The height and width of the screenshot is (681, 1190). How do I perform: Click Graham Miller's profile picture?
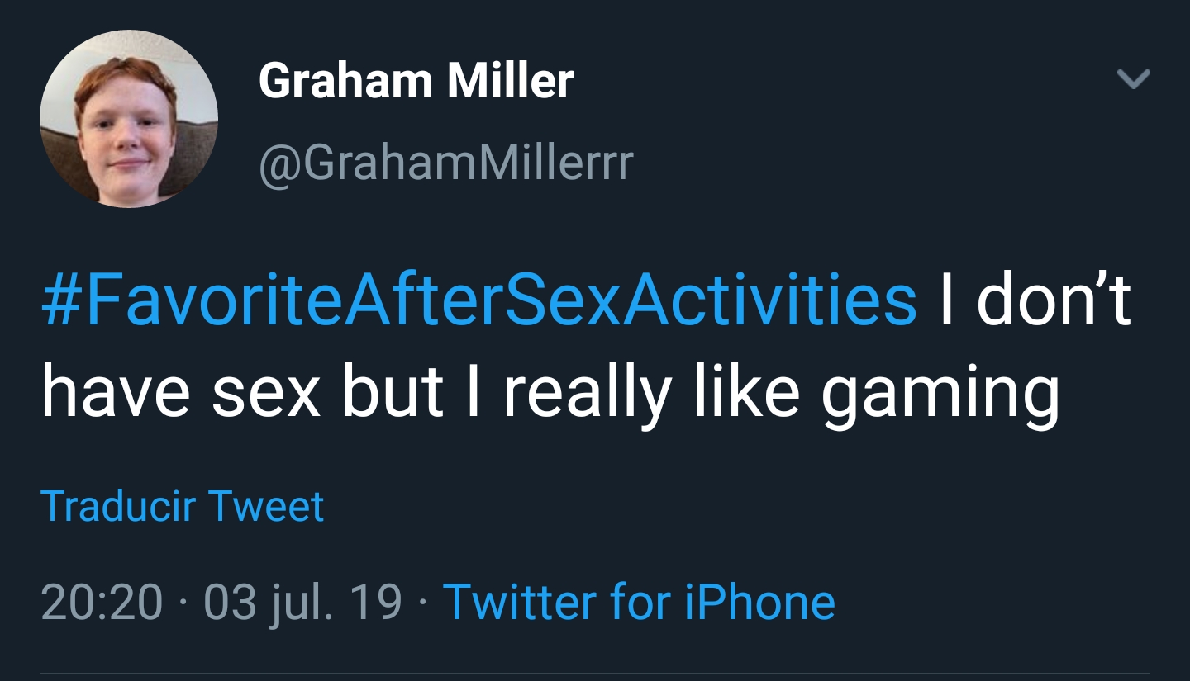129,118
